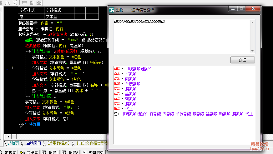Minimize the 生物 - 遗传信息翻译 window

tap(233, 9)
